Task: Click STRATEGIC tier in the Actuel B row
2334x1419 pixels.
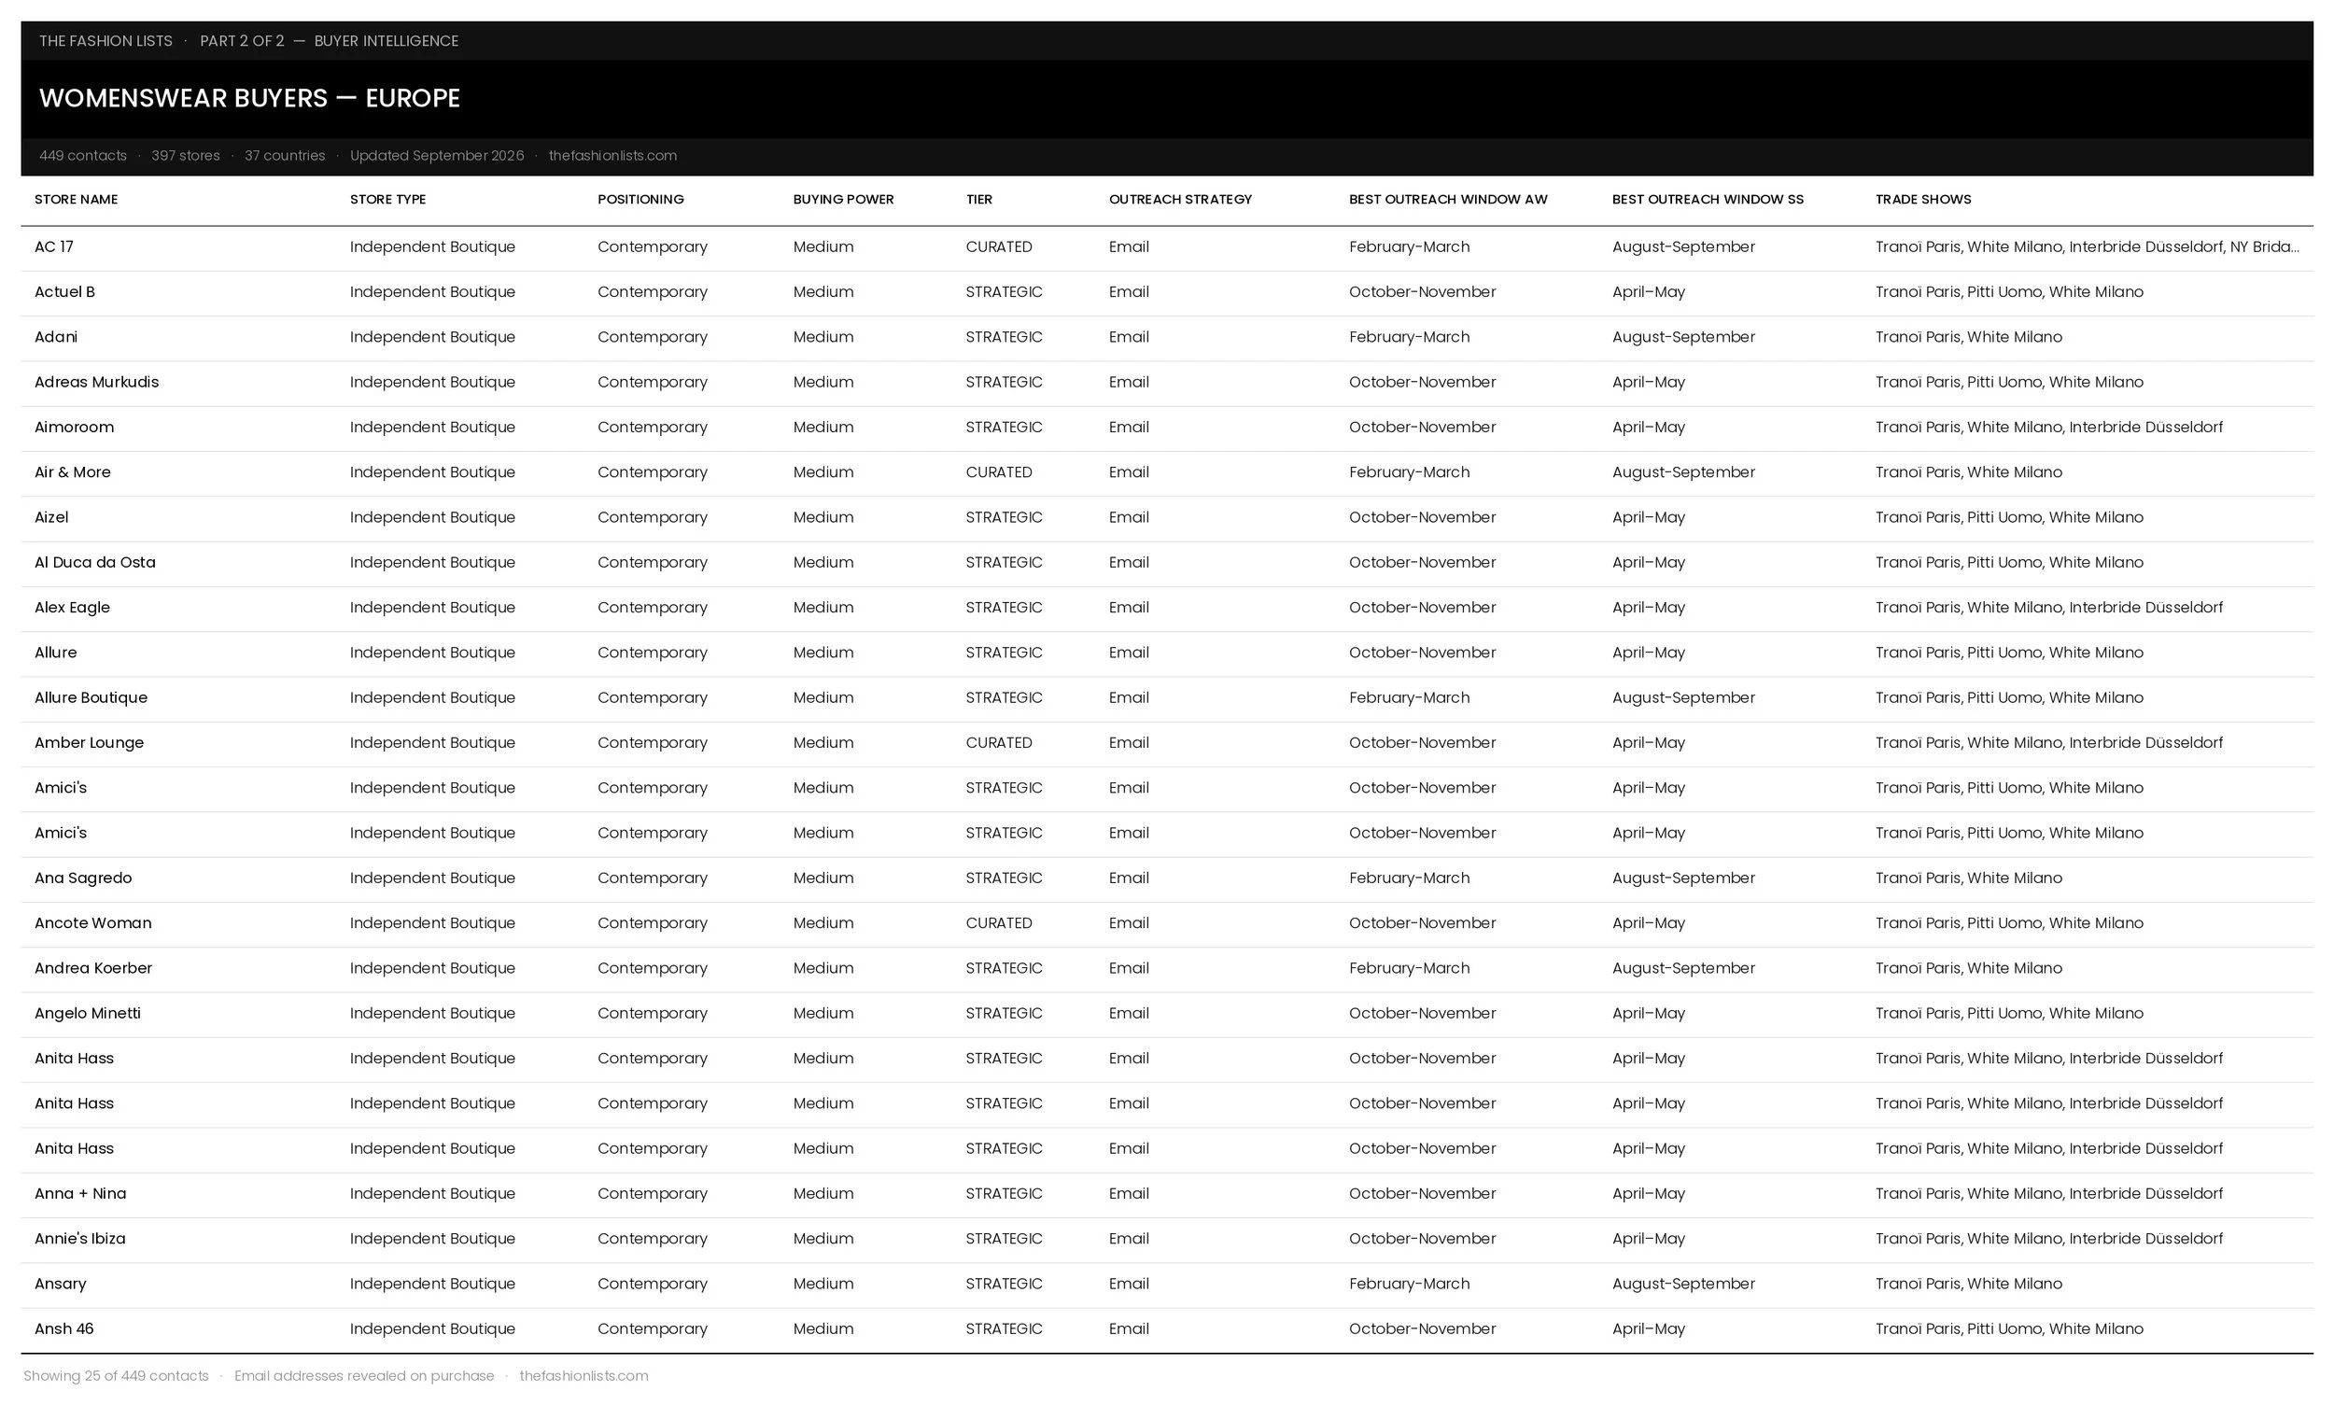Action: (1004, 292)
